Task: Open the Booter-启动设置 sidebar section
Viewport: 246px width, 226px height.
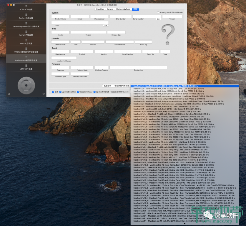Action: [26, 16]
